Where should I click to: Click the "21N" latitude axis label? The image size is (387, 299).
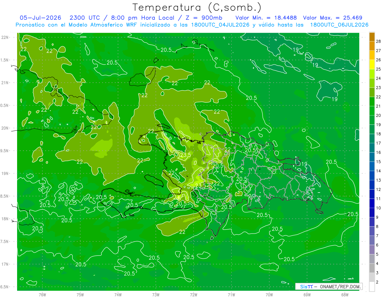click(x=5, y=83)
